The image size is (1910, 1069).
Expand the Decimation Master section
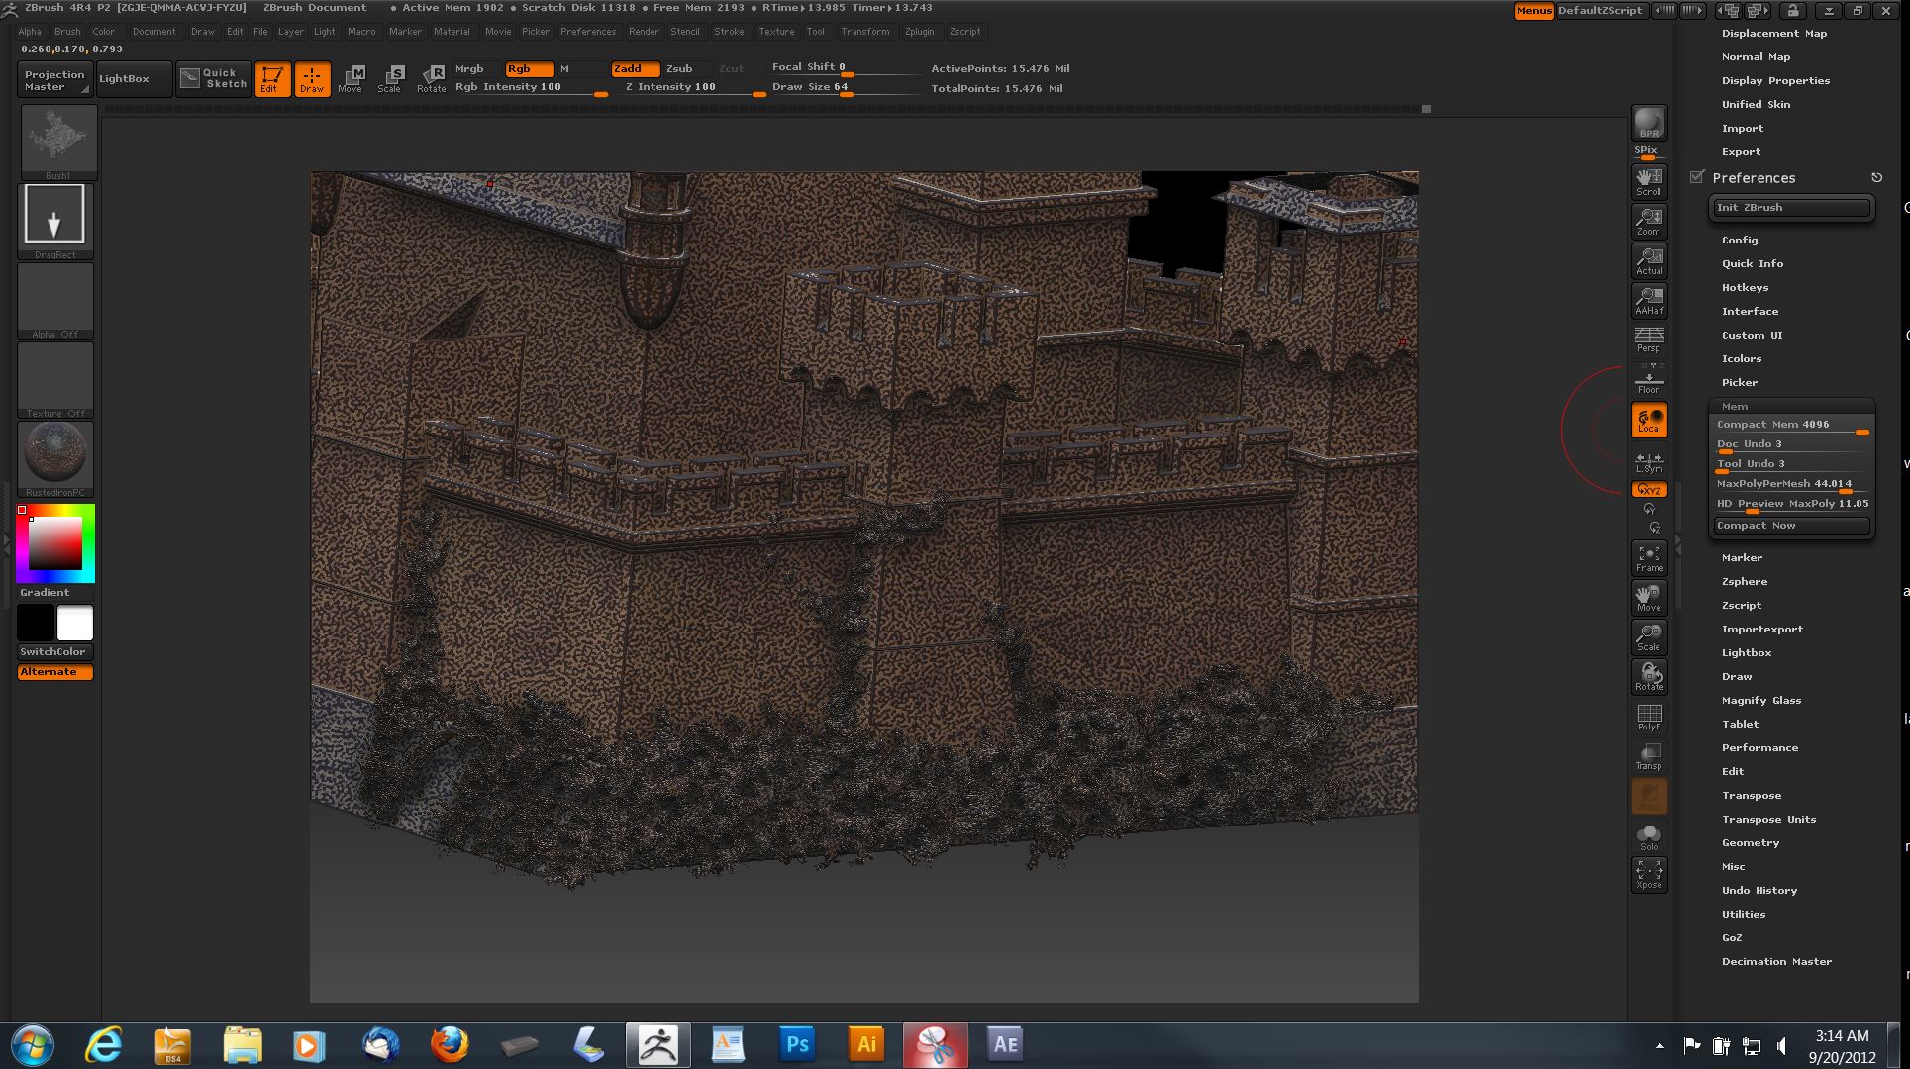[x=1776, y=962]
